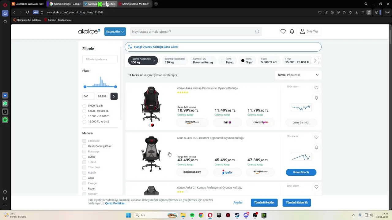Remove the 150 kg Taşıma Kapasitesi filter

[x=154, y=61]
